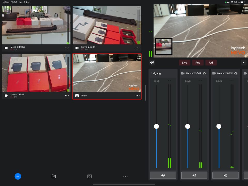248x186 pixels.
Task: Mute the Mevo-24PBW audio channel
Action: [225, 175]
